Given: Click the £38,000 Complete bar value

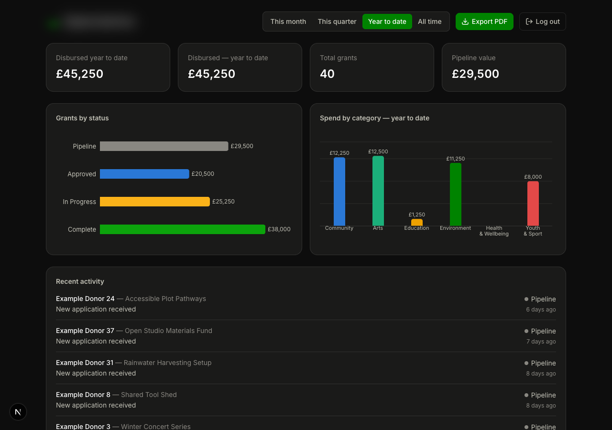Looking at the screenshot, I should click(x=279, y=229).
